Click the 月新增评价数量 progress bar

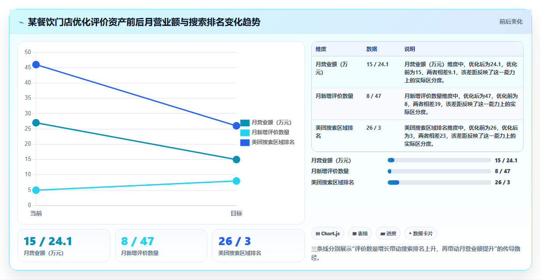(x=440, y=171)
